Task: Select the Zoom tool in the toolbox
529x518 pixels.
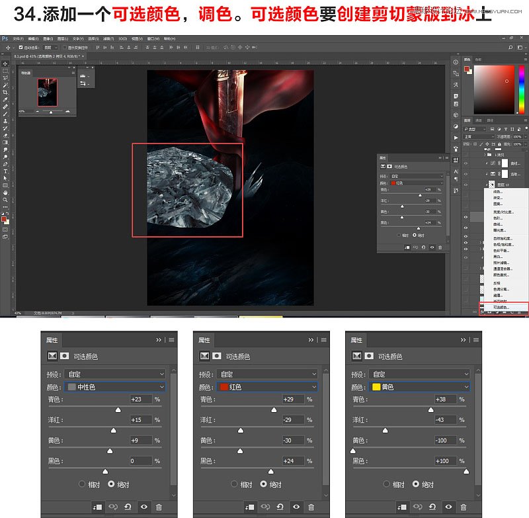Action: click(x=5, y=199)
